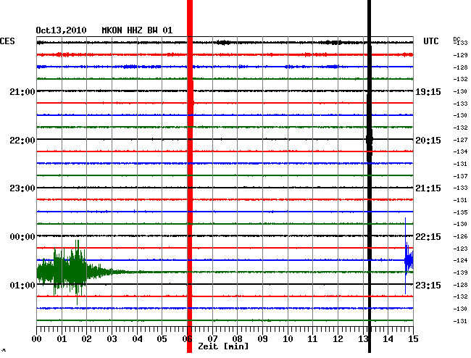The width and height of the screenshot is (471, 358).
Task: Select the "20:15" UTC time label
Action: click(x=428, y=141)
